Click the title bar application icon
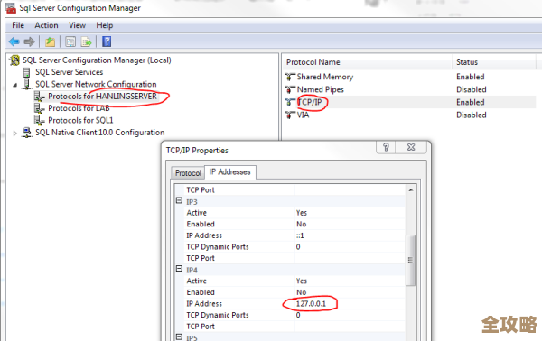This screenshot has width=542, height=341. click(x=11, y=8)
